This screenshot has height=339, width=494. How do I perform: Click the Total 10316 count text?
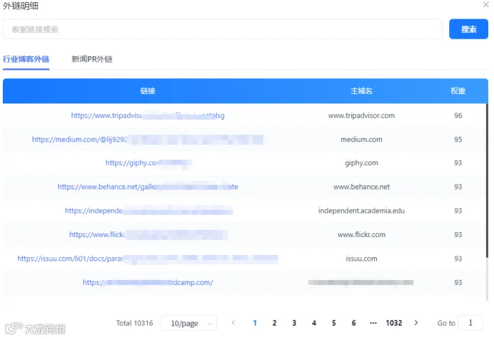point(134,323)
